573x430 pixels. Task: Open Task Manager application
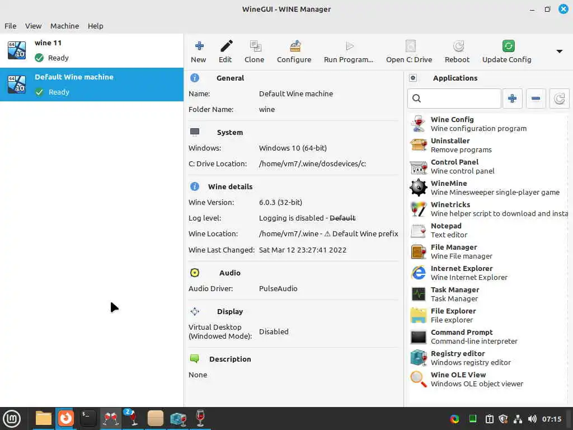[489, 294]
